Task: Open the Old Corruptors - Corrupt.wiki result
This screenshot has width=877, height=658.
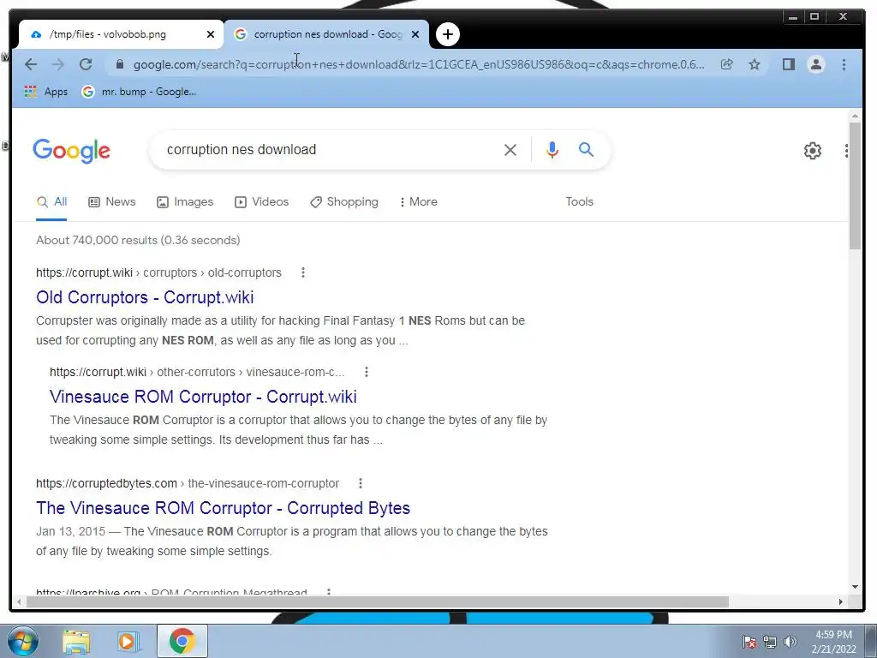Action: (145, 297)
